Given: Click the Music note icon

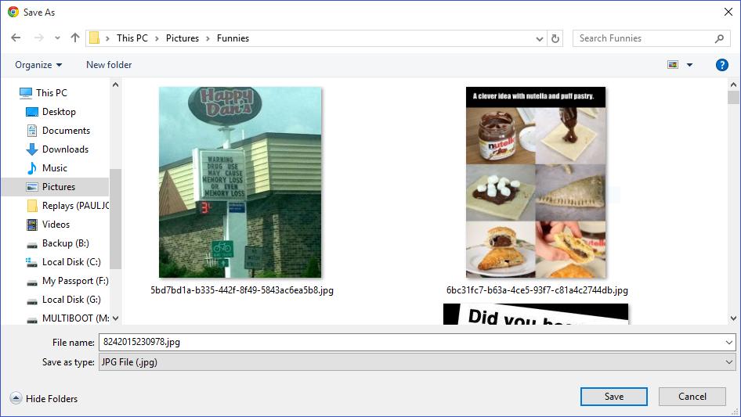Looking at the screenshot, I should [x=31, y=167].
